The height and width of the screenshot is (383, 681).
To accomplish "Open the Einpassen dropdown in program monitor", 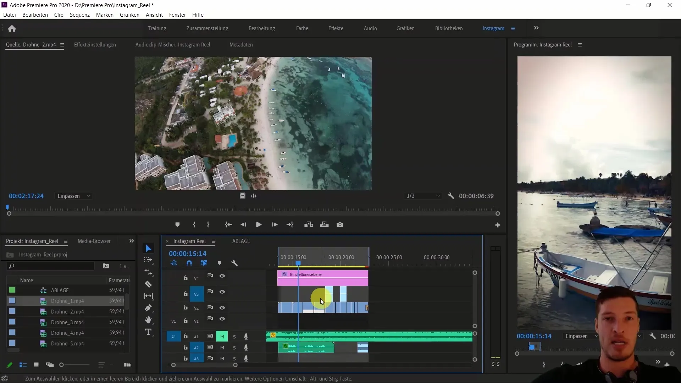I will click(580, 336).
